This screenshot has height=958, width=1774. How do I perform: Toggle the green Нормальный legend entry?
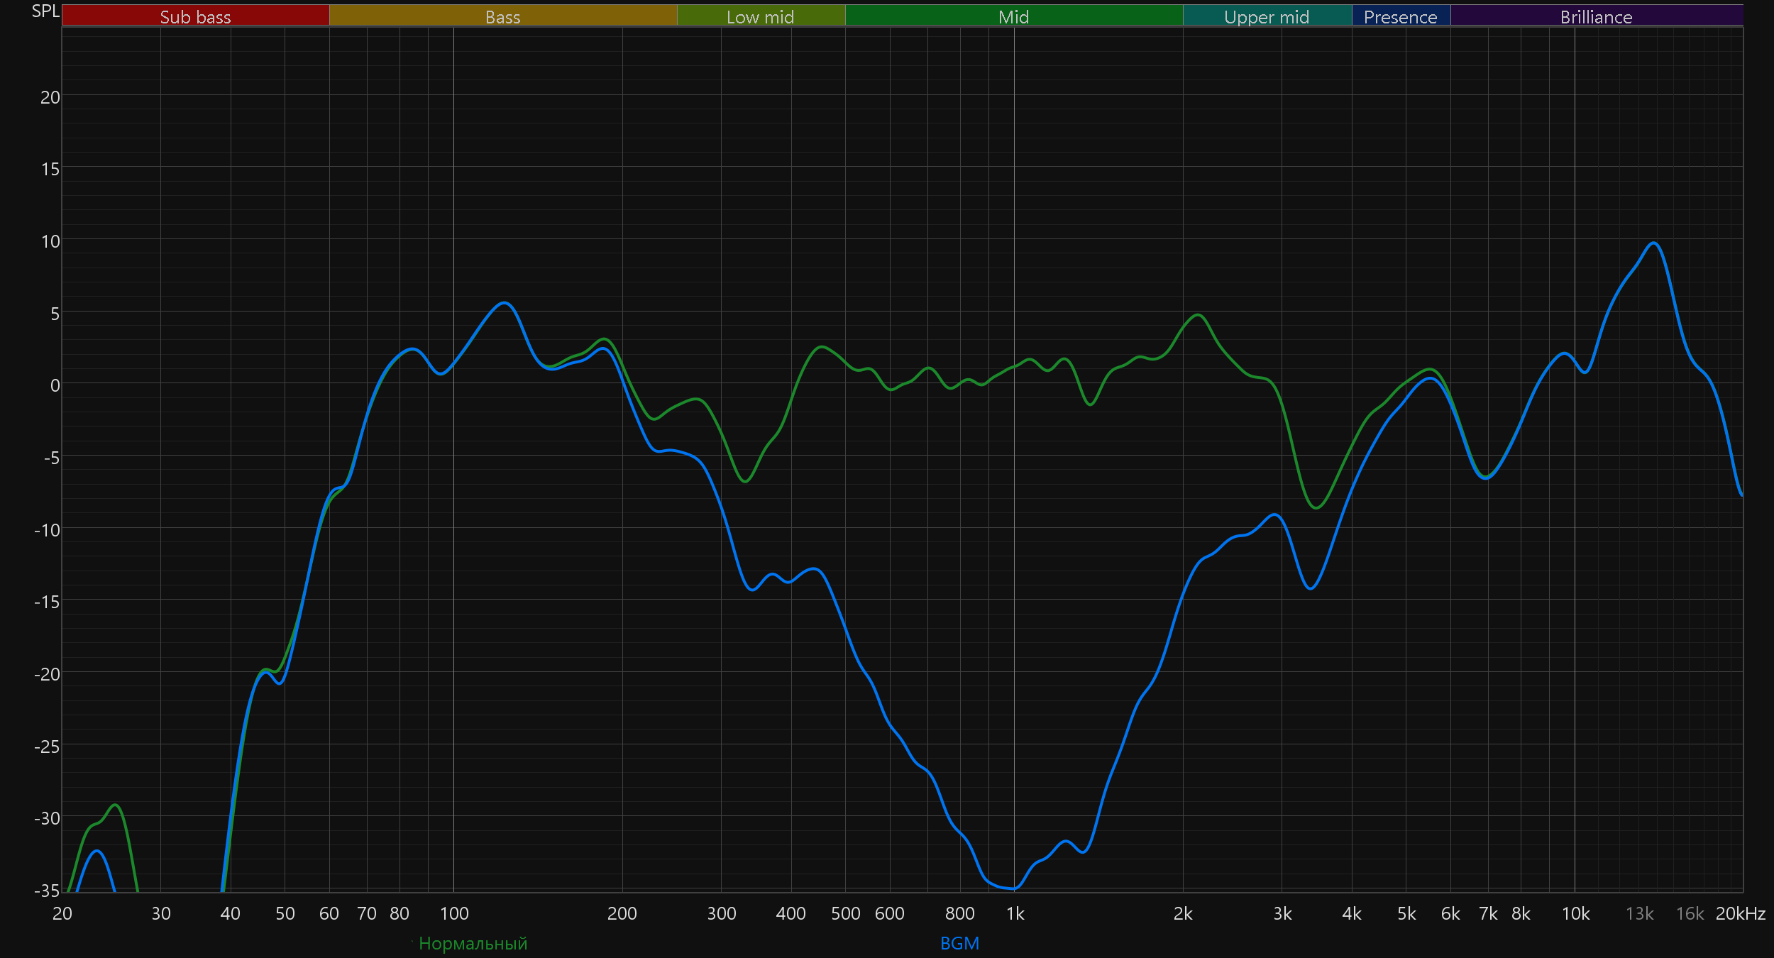click(x=473, y=943)
